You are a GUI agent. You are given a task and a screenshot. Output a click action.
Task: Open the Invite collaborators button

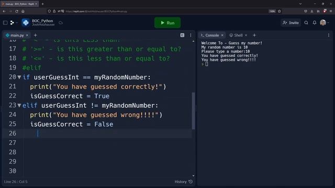point(291,22)
